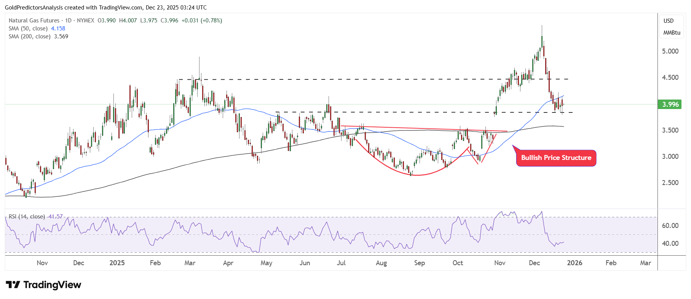Open the Natural Gas Futures symbol title
Image resolution: width=691 pixels, height=299 pixels.
pos(34,21)
